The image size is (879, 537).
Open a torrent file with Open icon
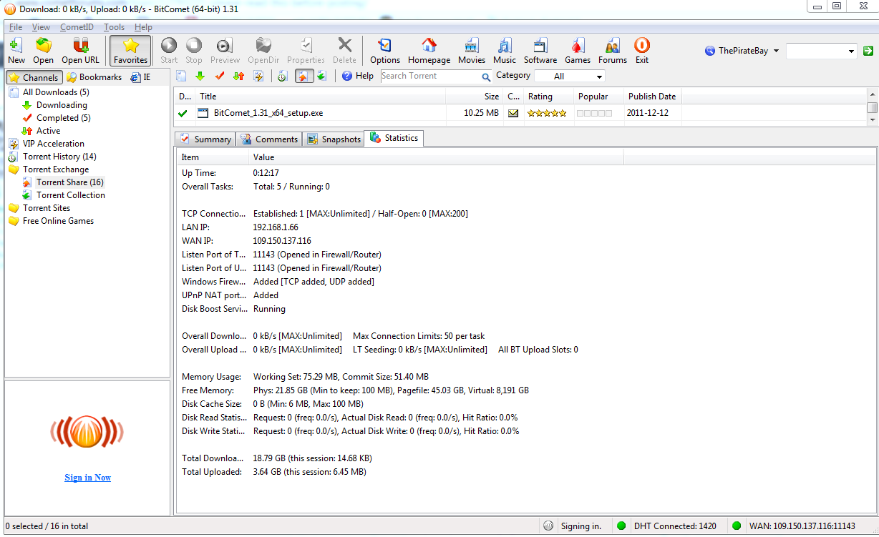click(x=43, y=51)
